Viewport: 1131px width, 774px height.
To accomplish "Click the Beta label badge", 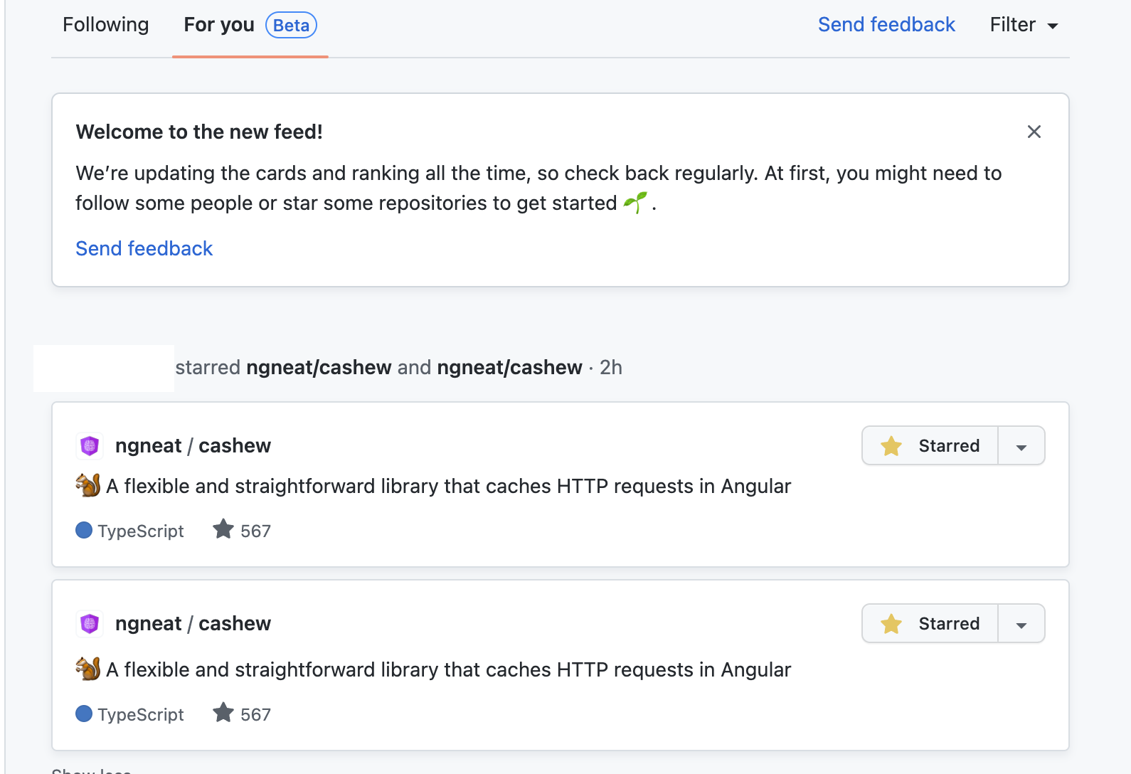I will point(291,26).
